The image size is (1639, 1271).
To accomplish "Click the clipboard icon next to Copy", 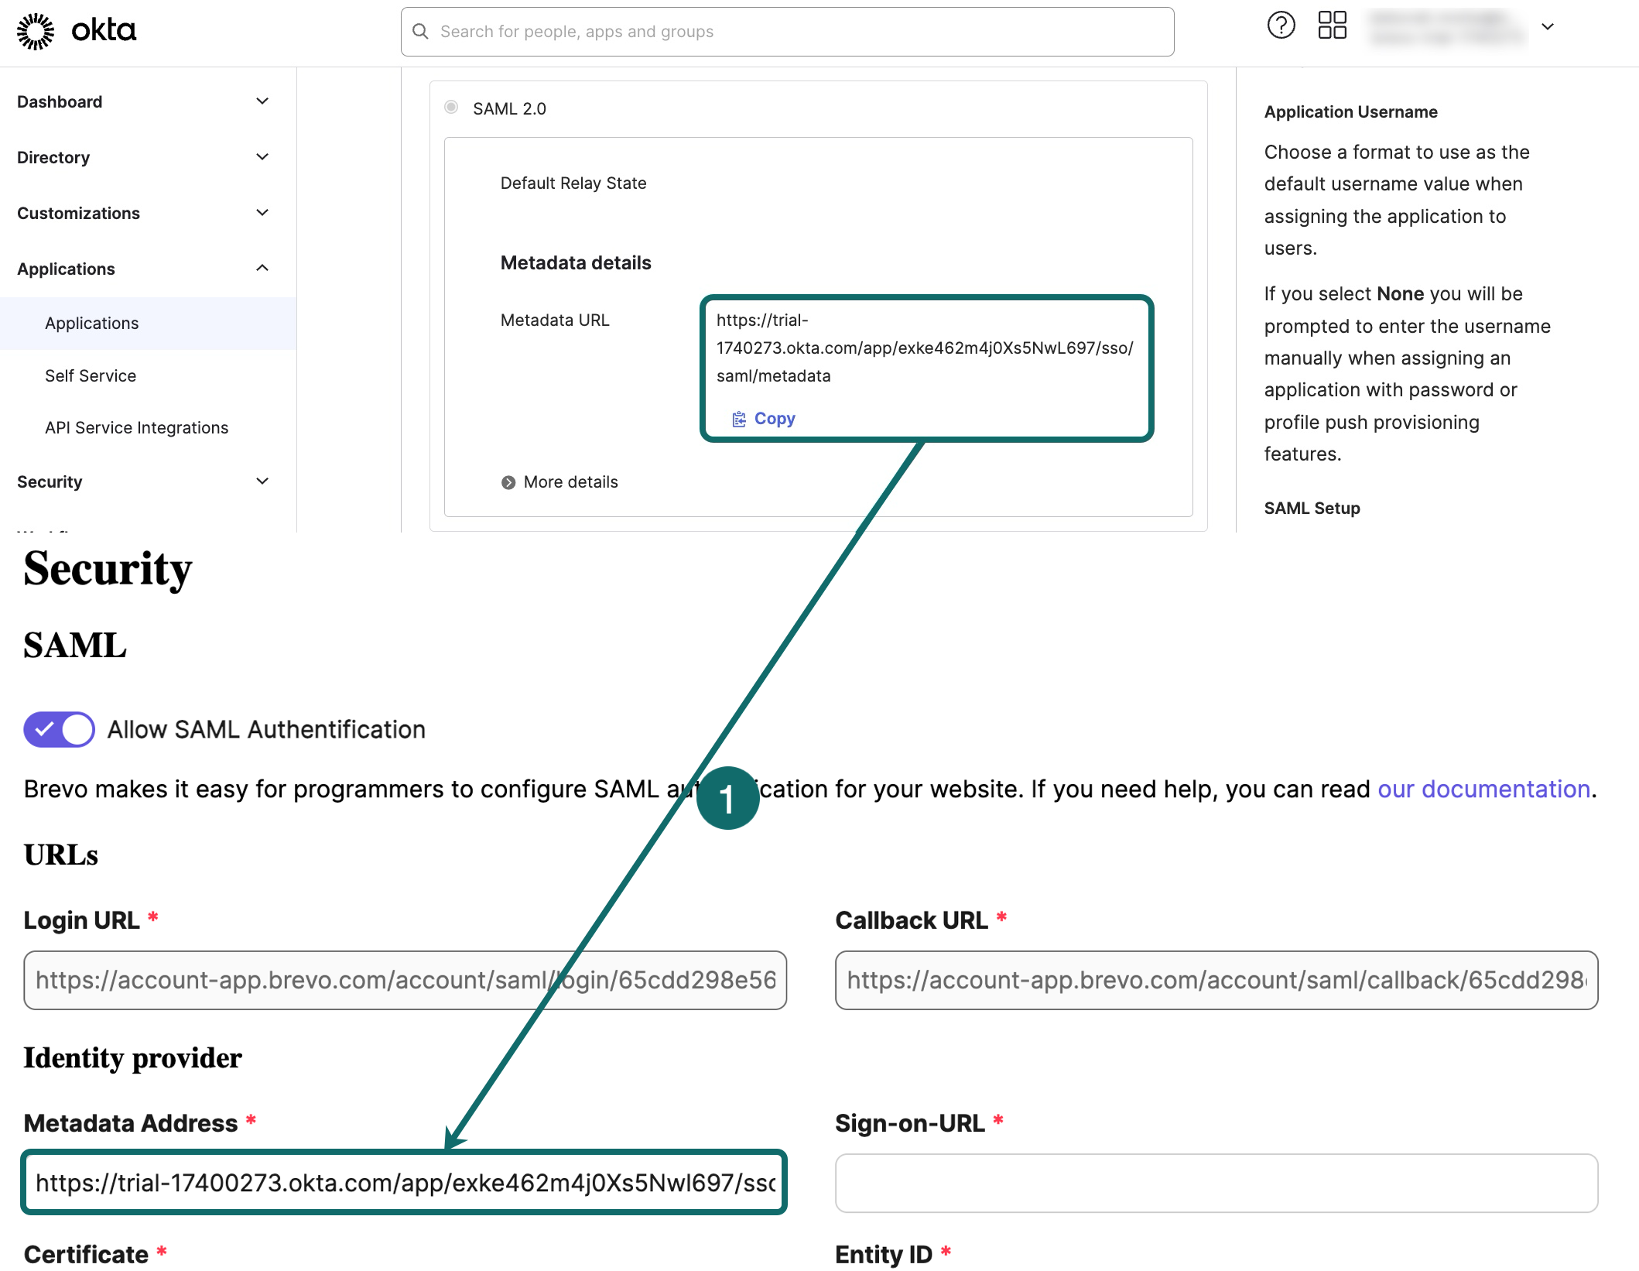I will click(x=738, y=418).
